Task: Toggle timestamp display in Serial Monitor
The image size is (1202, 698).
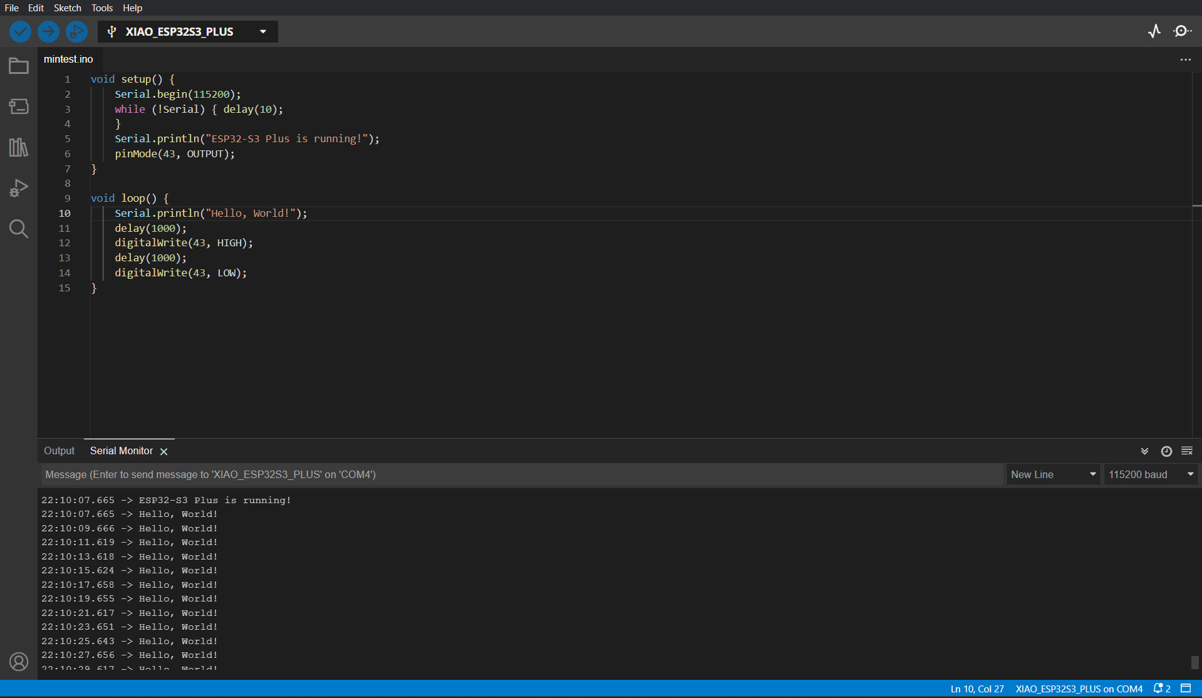Action: (x=1166, y=451)
